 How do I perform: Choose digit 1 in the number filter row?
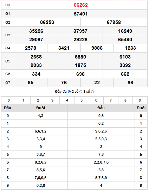[x=23, y=100]
